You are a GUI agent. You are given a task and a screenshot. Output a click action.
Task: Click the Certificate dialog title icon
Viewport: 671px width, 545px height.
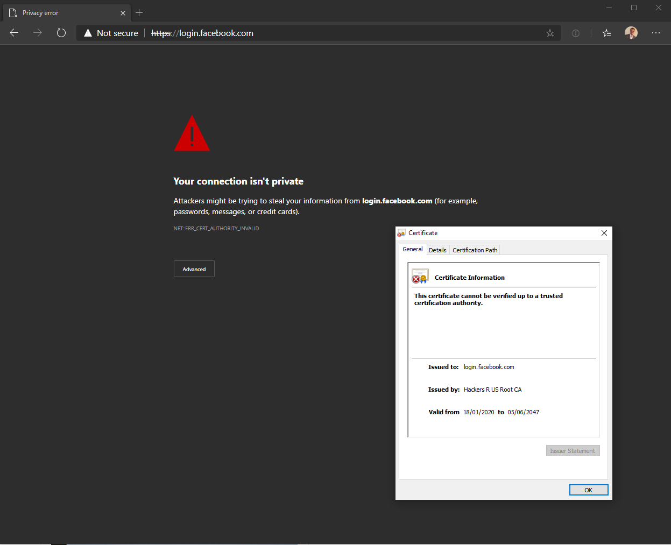point(401,233)
